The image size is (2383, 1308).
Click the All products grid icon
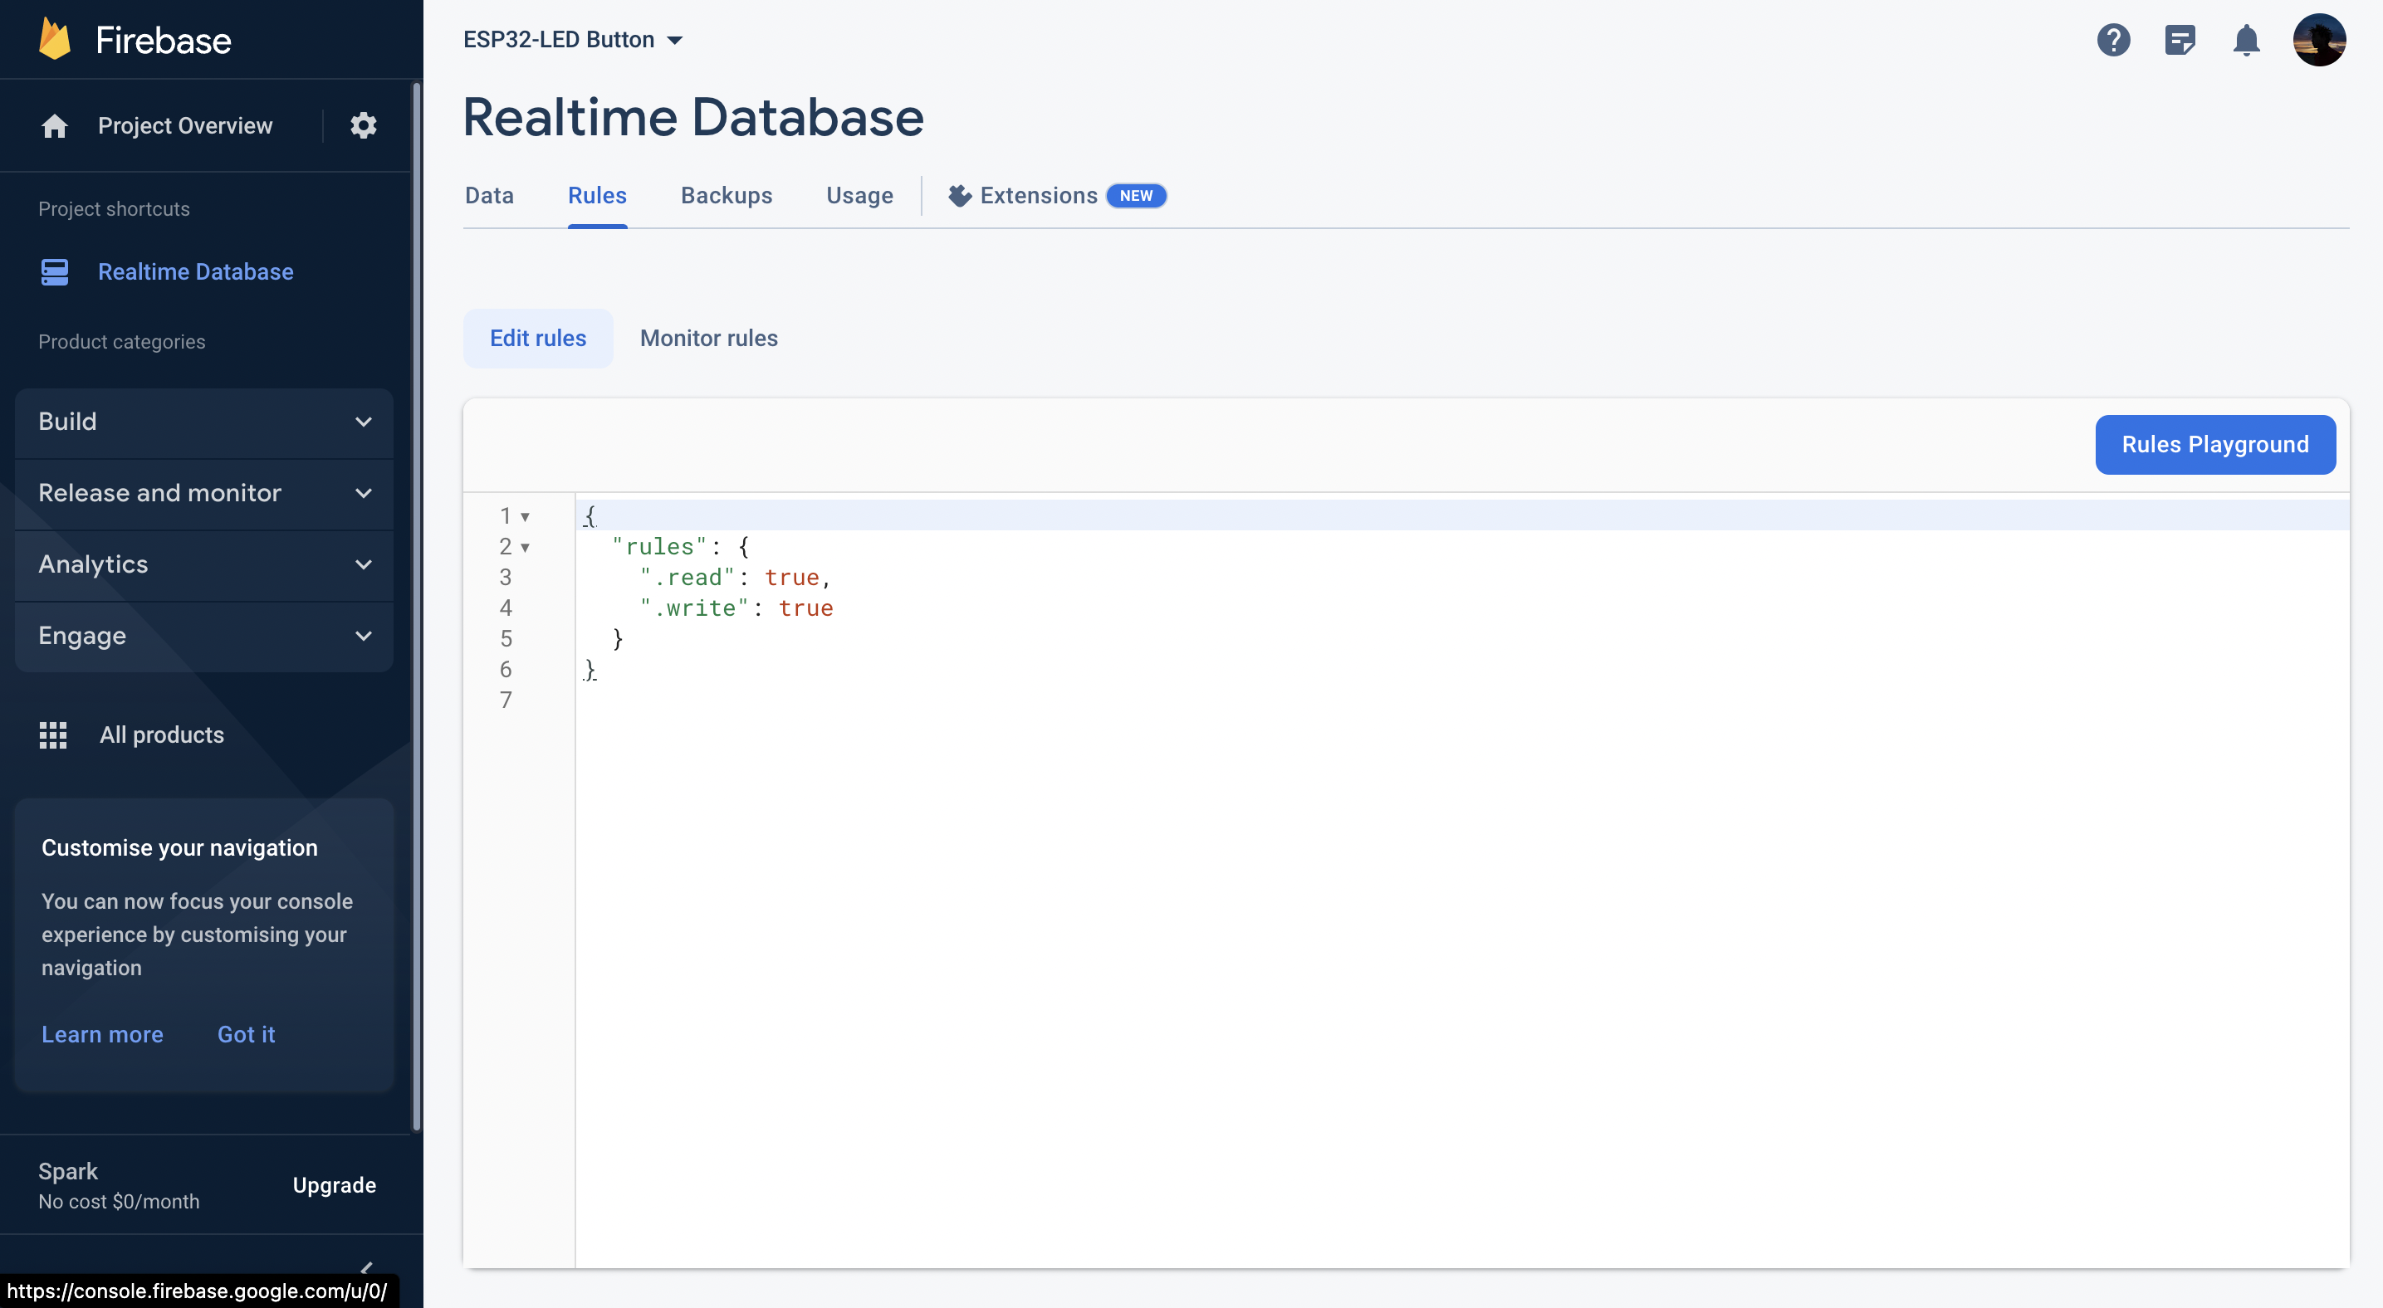pos(53,735)
